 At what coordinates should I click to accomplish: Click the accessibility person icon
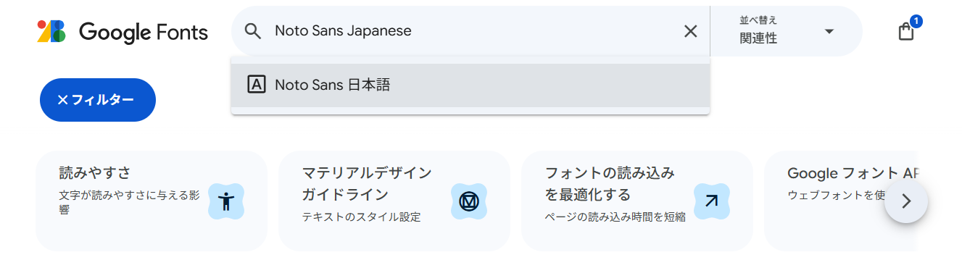226,201
